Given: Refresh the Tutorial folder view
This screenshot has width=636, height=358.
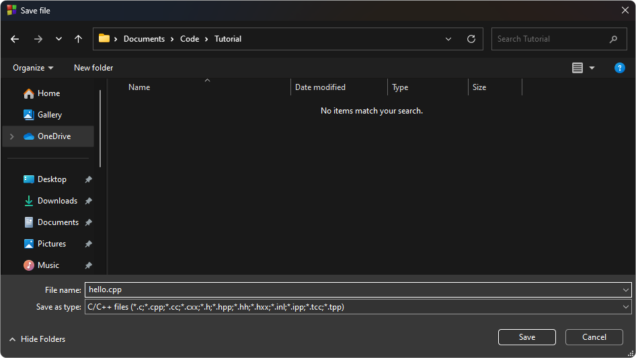Looking at the screenshot, I should pos(471,39).
